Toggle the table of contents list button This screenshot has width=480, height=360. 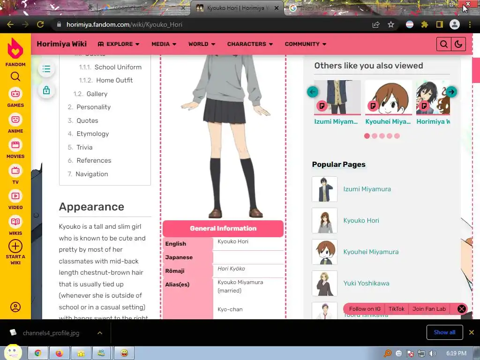[46, 68]
